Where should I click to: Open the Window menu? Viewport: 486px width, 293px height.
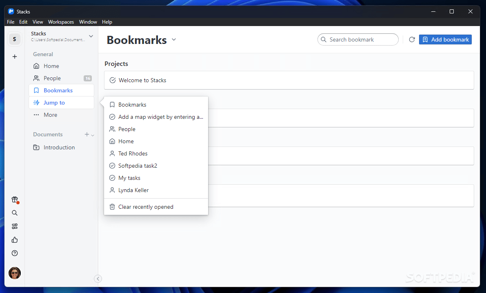[x=88, y=22]
